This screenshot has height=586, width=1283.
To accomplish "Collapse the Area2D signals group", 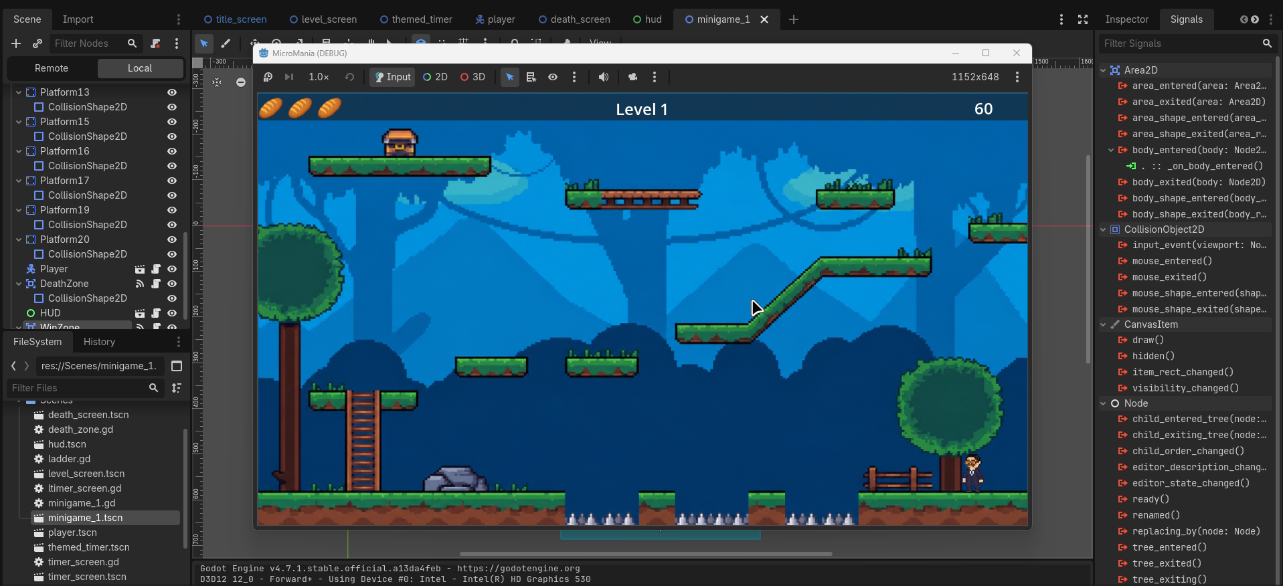I will (x=1103, y=70).
